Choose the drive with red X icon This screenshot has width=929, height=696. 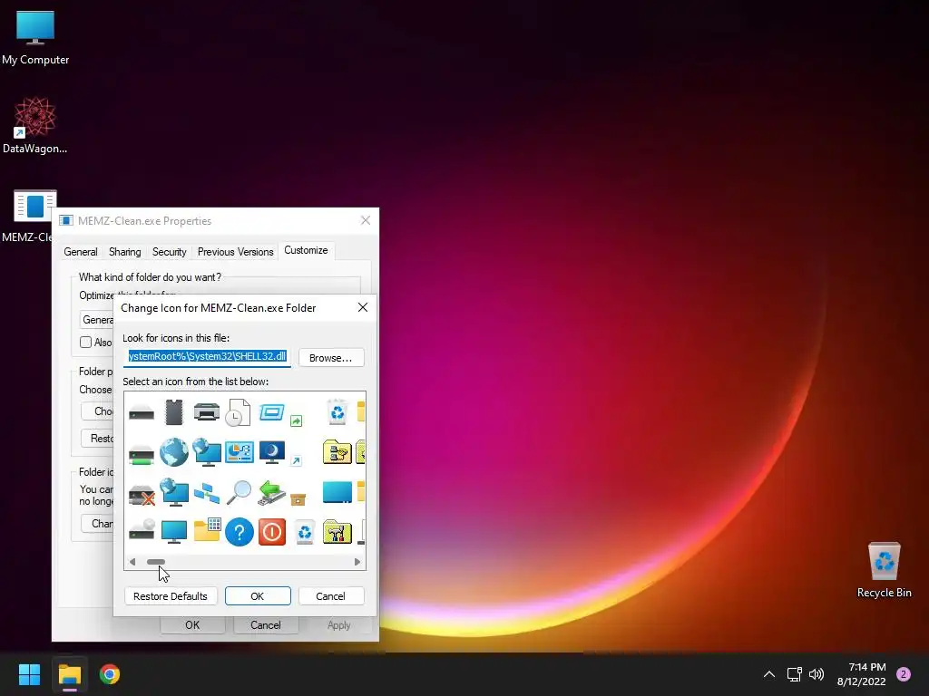pyautogui.click(x=142, y=496)
